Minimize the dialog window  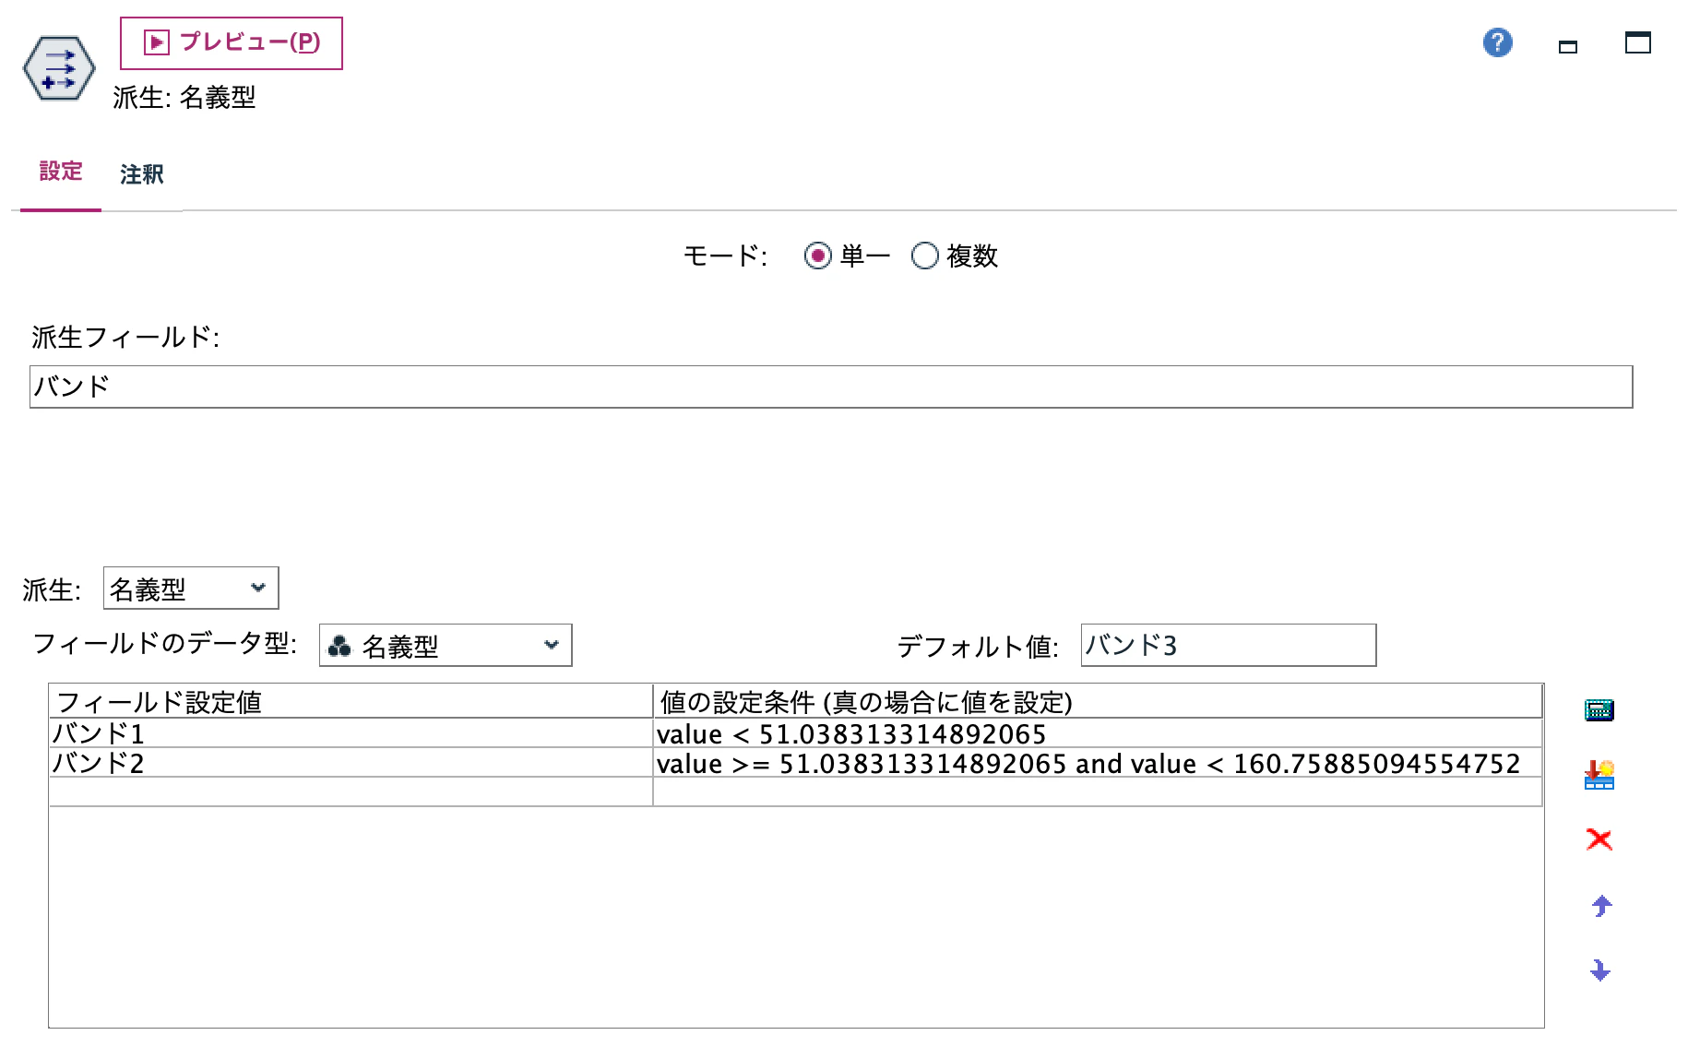coord(1568,46)
